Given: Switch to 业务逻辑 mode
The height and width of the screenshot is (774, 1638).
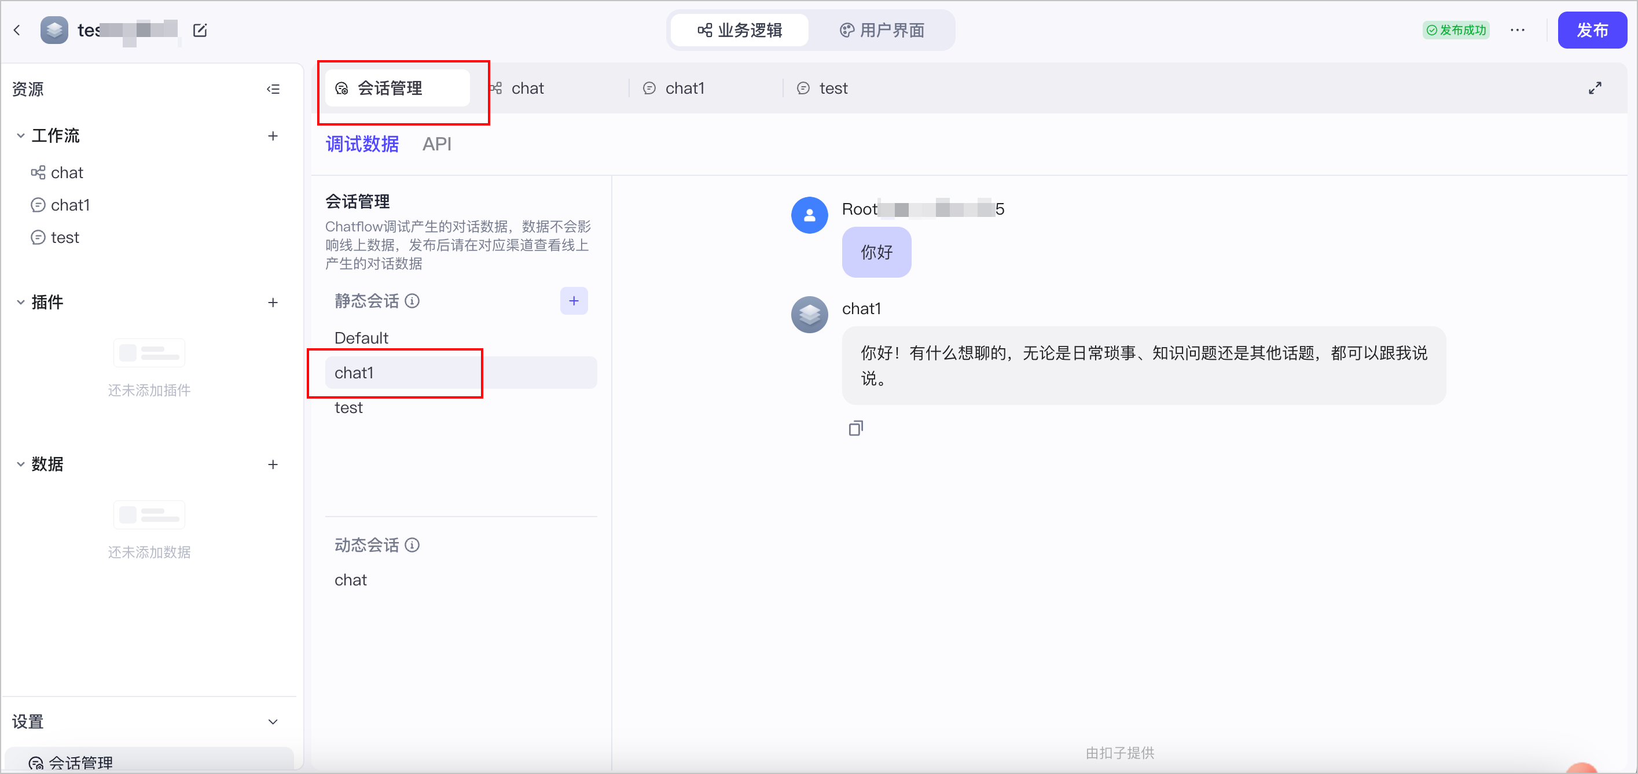Looking at the screenshot, I should click(740, 31).
